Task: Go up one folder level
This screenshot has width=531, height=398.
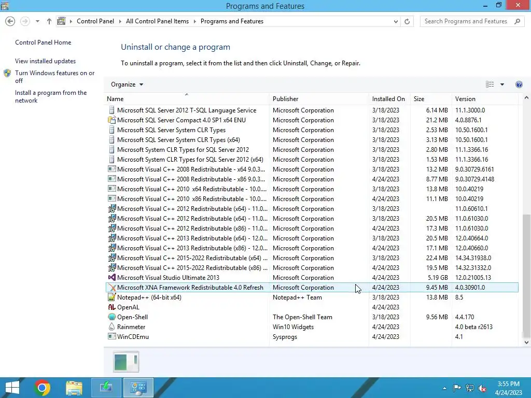Action: (x=49, y=21)
